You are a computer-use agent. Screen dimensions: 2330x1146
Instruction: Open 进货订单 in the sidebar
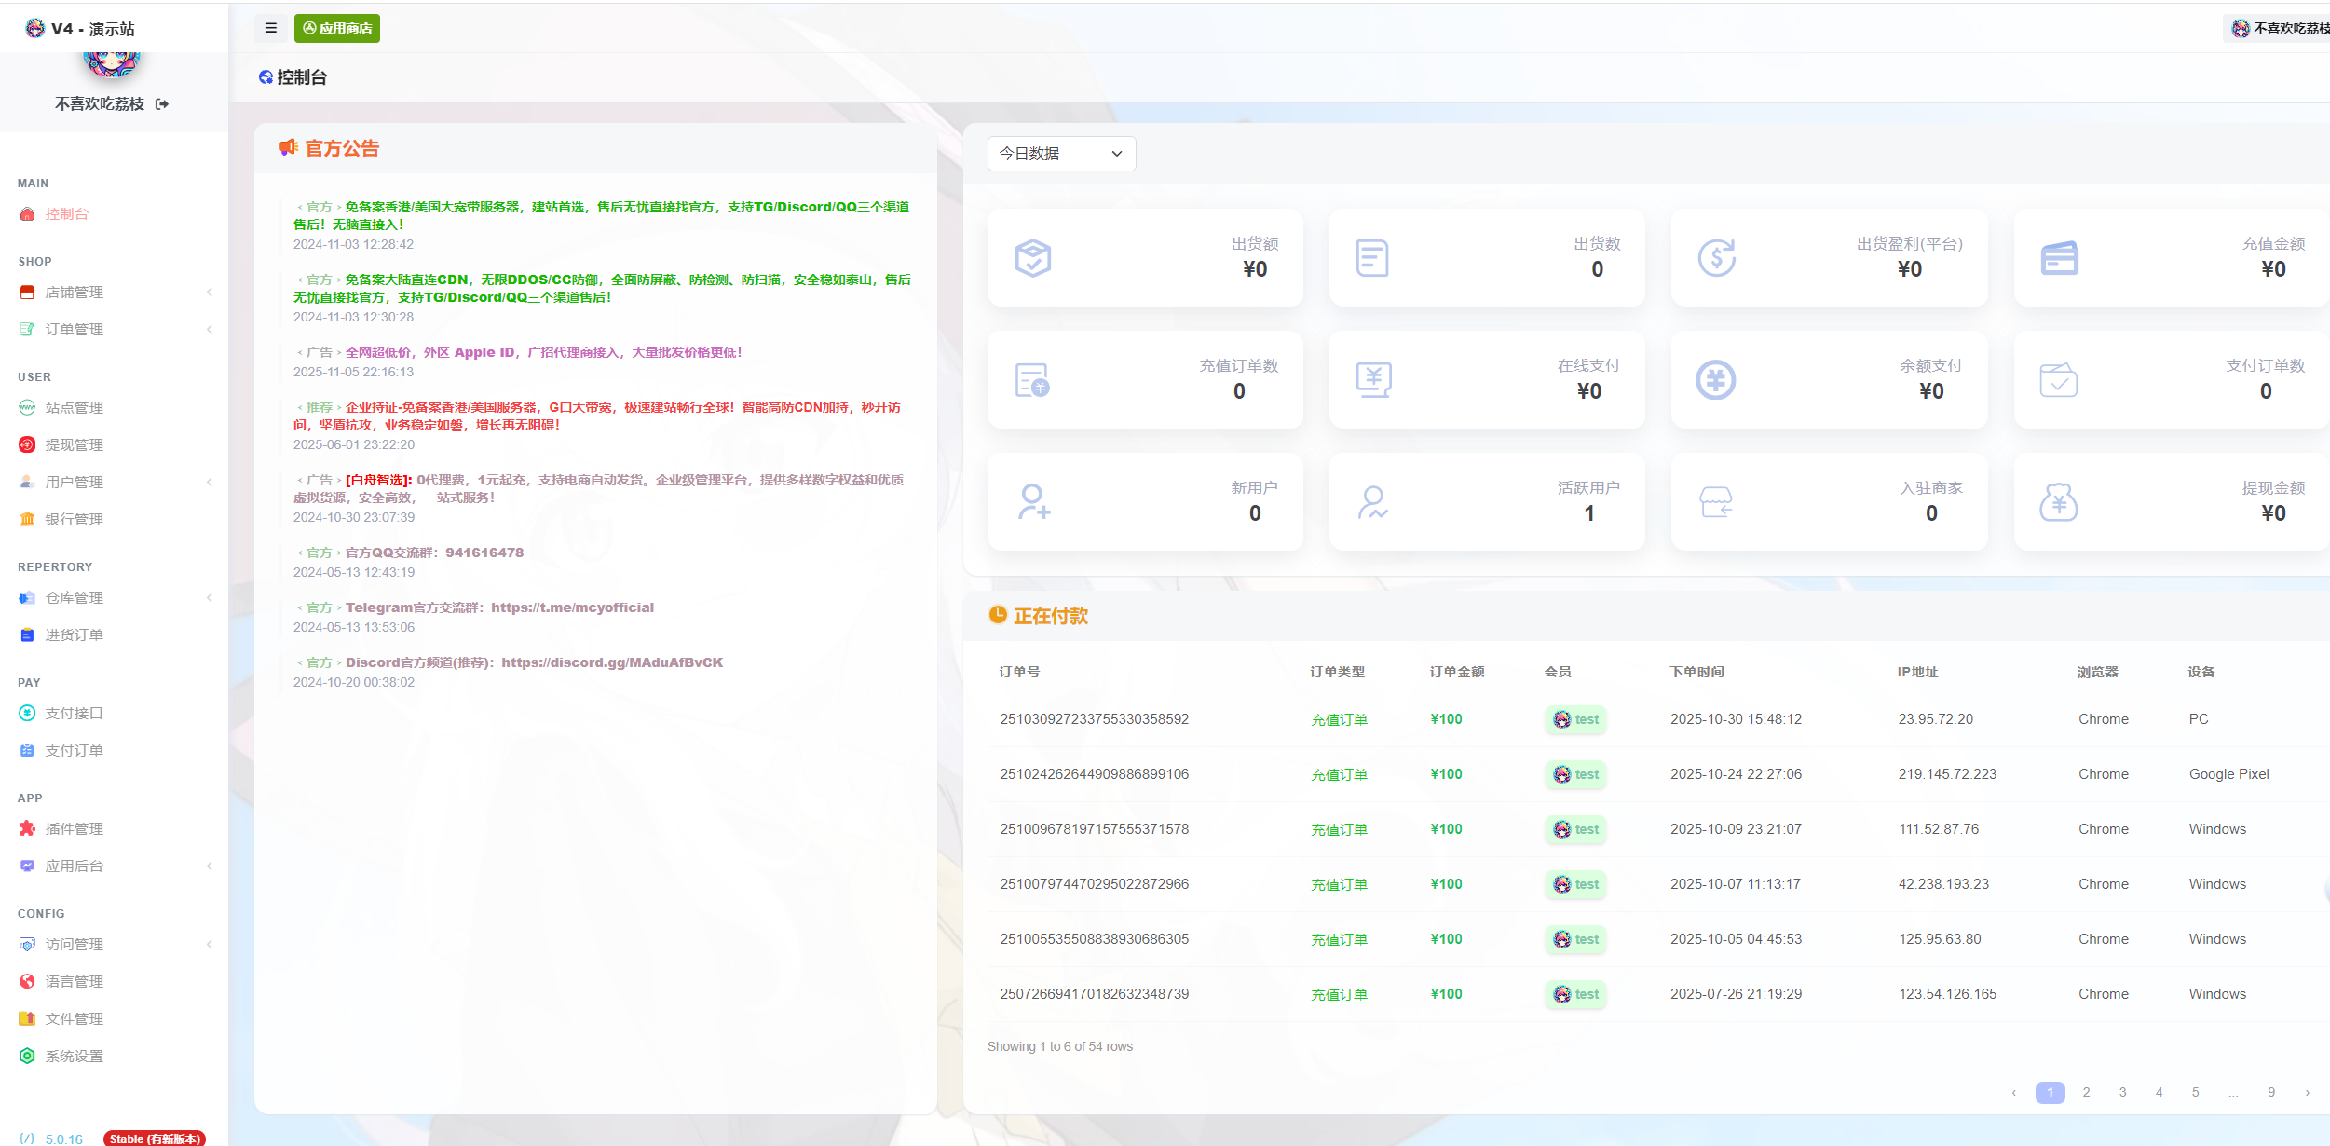coord(74,634)
